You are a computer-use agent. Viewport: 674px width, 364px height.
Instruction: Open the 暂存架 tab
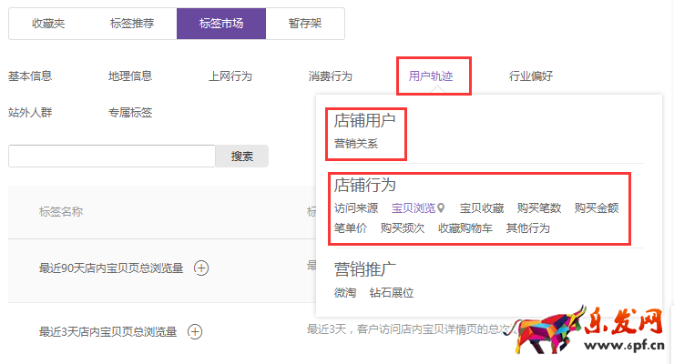click(305, 24)
